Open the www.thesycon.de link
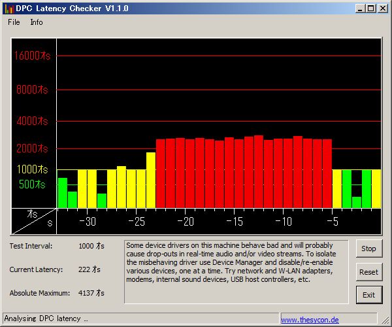The height and width of the screenshot is (327, 392). click(x=310, y=320)
